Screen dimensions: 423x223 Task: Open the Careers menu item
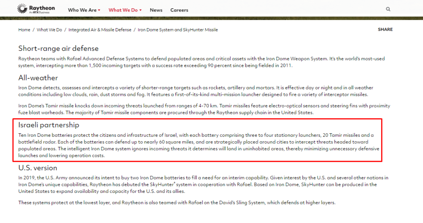179,10
